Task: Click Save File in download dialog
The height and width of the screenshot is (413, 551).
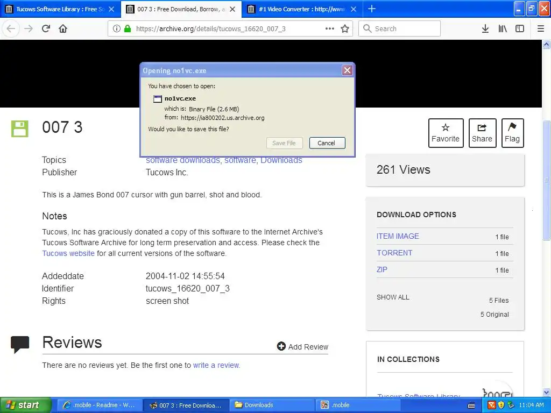Action: point(284,143)
